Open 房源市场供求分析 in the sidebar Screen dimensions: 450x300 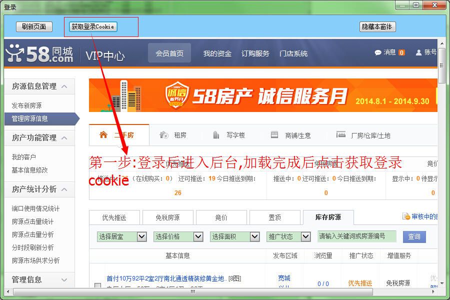tap(35, 260)
